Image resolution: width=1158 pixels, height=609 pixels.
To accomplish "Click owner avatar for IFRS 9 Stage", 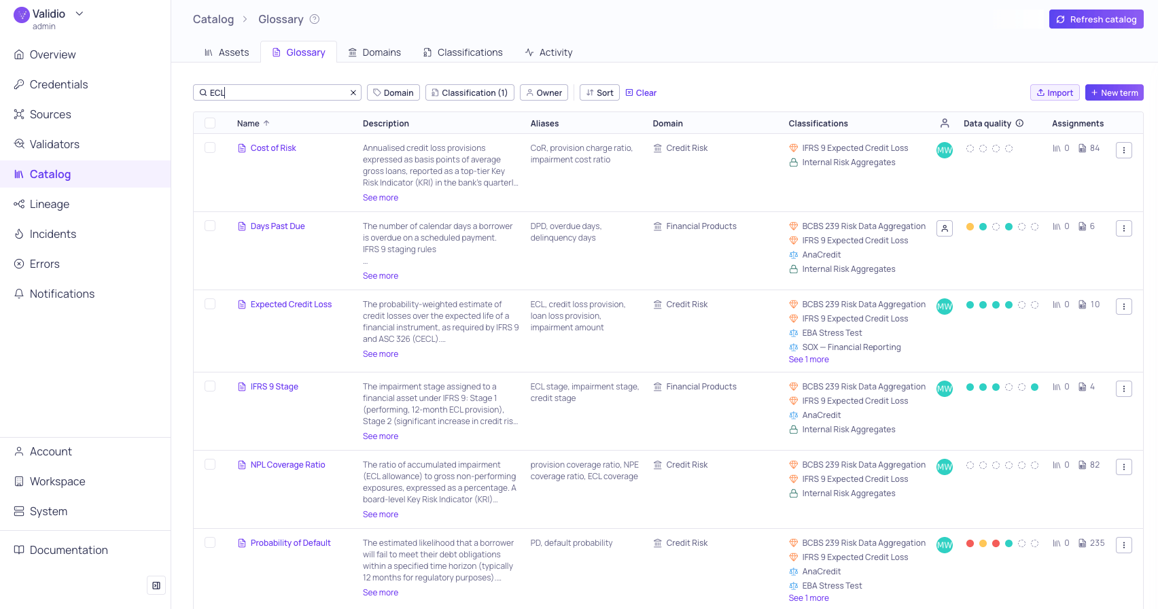I will (x=945, y=389).
